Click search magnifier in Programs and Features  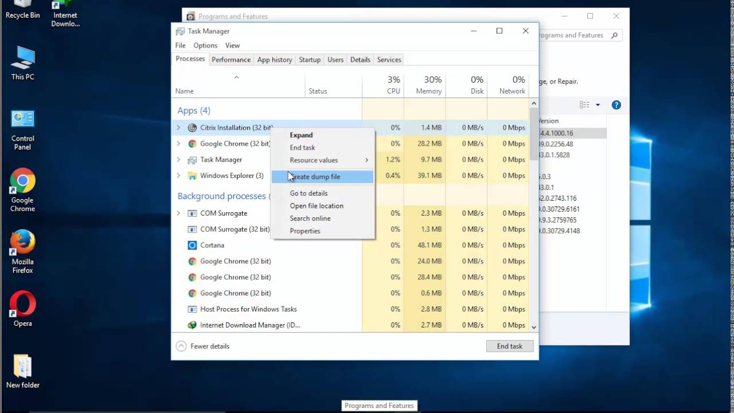[x=614, y=35]
